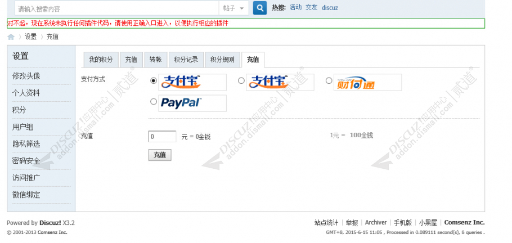
Task: Open the 举报 footer link
Action: (352, 223)
